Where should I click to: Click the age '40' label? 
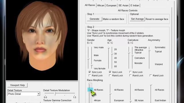coord(116,58)
